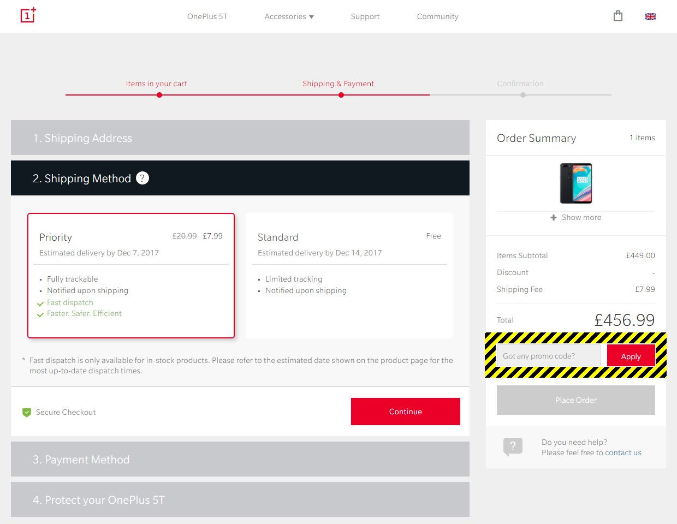Open the Shipping Method help question mark
The width and height of the screenshot is (677, 524).
tap(142, 178)
